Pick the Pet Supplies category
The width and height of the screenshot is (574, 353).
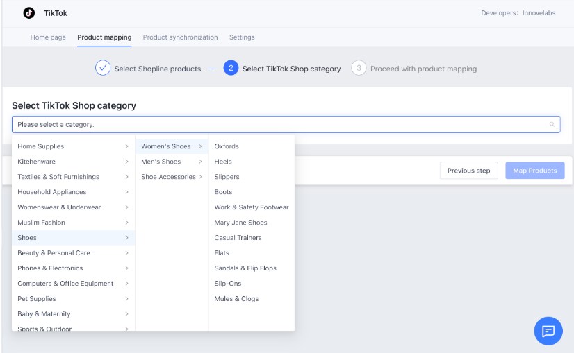click(37, 299)
